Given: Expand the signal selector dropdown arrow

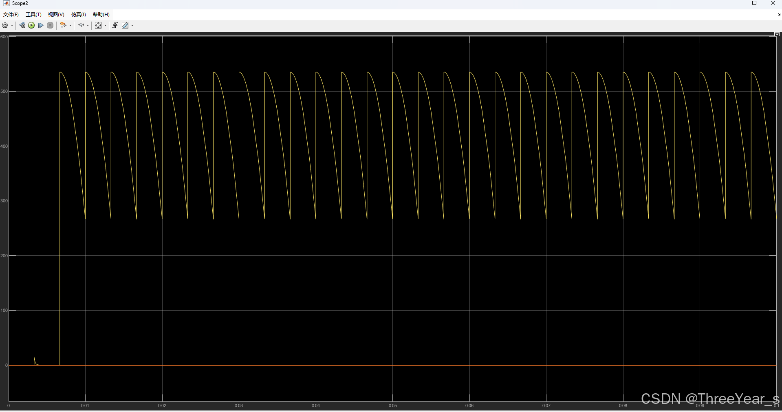Looking at the screenshot, I should click(70, 25).
